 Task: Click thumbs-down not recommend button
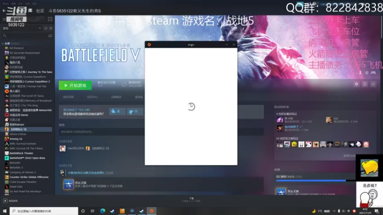[x=135, y=111]
